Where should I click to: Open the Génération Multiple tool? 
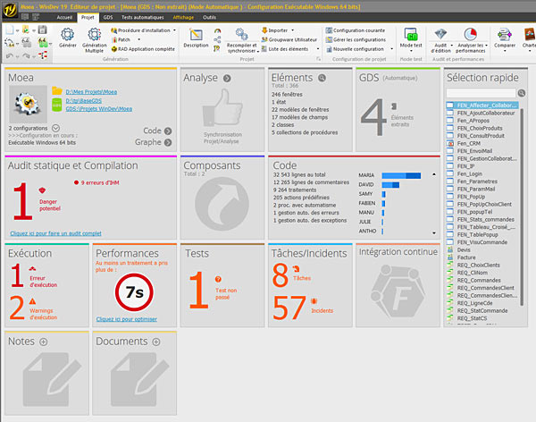click(94, 37)
